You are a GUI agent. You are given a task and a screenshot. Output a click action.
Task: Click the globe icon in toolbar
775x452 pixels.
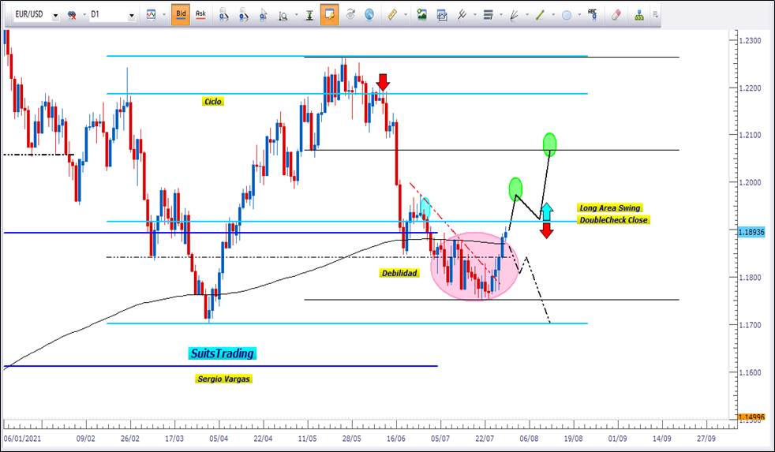click(x=369, y=14)
